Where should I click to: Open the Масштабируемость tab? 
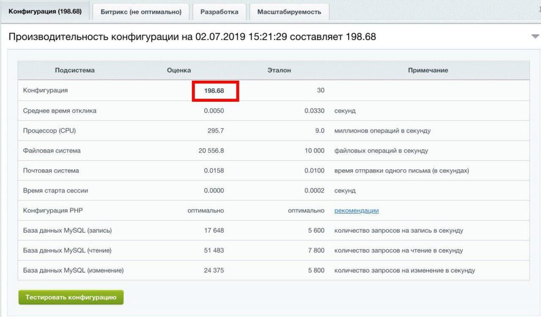(x=289, y=12)
